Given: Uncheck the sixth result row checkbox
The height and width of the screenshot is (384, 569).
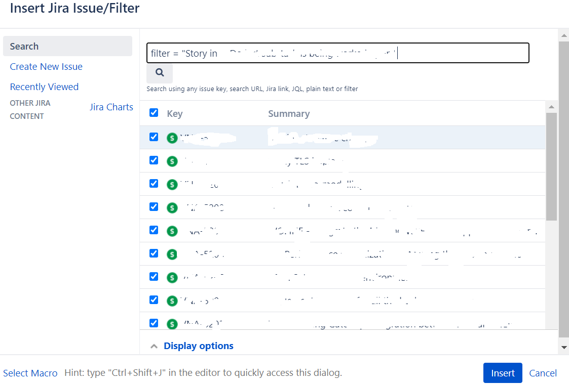Looking at the screenshot, I should click(154, 253).
